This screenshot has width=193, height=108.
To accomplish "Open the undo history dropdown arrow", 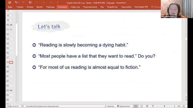I will [19, 2].
